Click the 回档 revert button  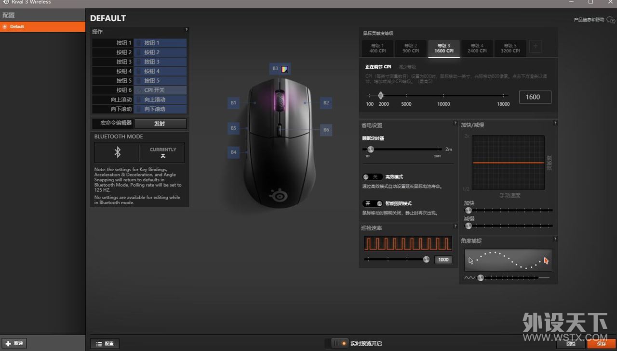pyautogui.click(x=571, y=343)
